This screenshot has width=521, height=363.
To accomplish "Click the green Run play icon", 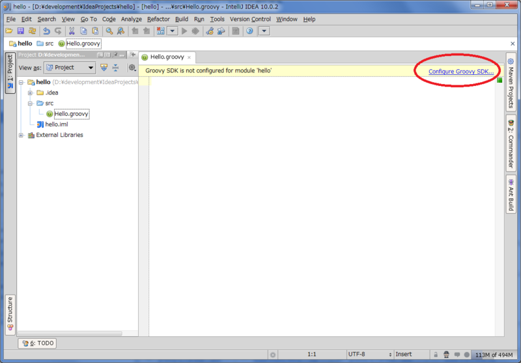I will coord(184,31).
